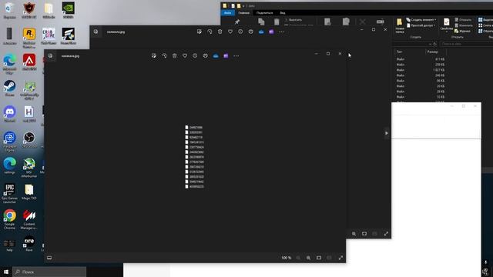Zoom in using back Photos window bottom bar
493x277 pixels.
(354, 234)
